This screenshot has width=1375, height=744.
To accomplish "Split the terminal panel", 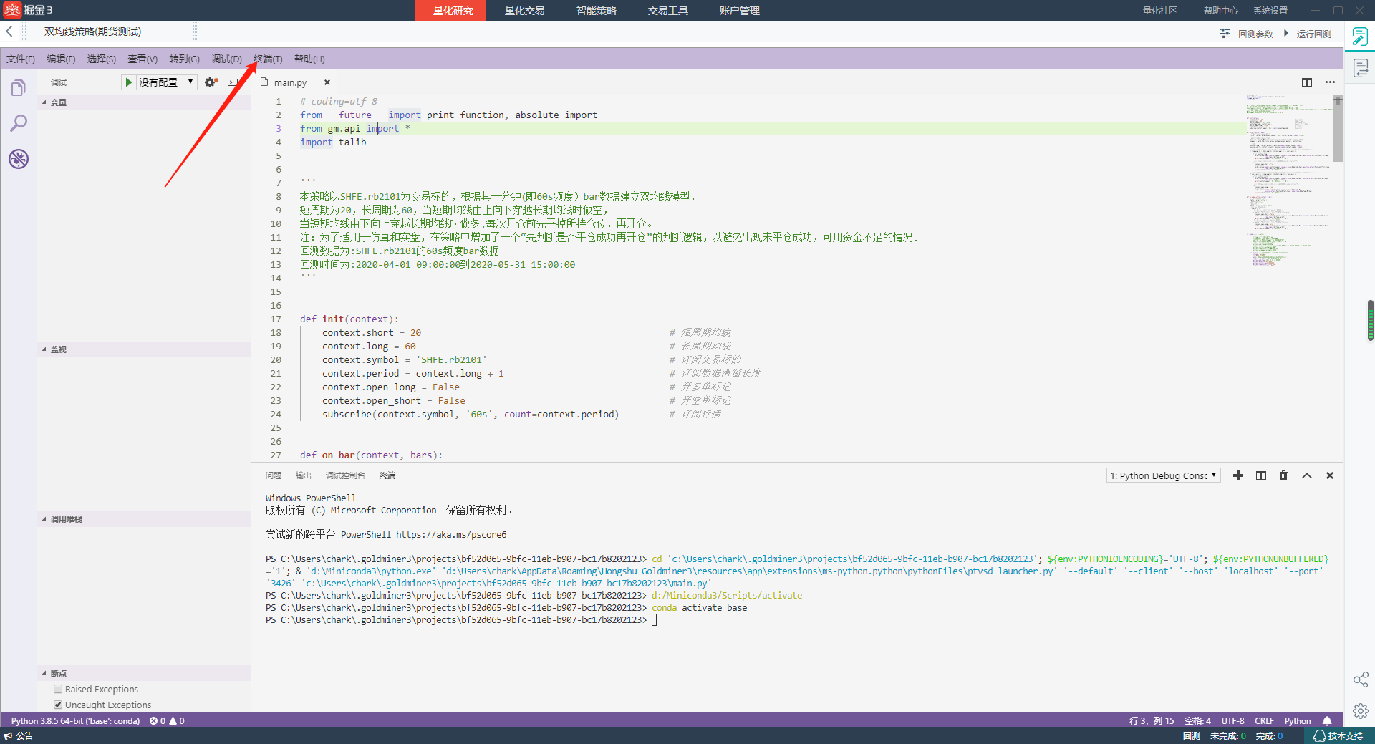I will click(1261, 475).
